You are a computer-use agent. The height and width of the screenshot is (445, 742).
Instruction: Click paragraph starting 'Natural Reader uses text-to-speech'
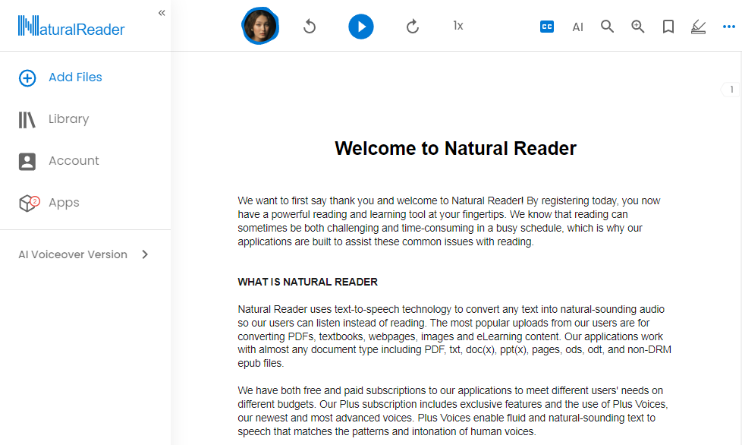(454, 336)
